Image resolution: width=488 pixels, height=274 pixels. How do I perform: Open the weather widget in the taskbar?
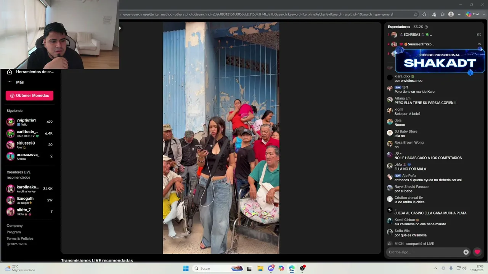tap(20, 268)
